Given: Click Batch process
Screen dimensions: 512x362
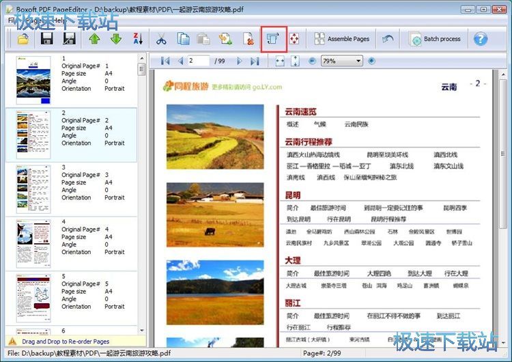Looking at the screenshot, I should coord(436,39).
